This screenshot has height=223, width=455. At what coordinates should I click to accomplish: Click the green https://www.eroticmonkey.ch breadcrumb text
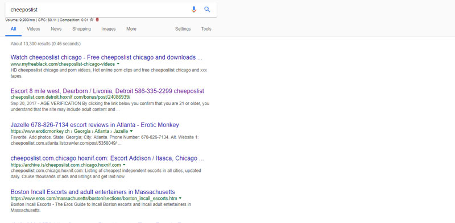click(69, 131)
